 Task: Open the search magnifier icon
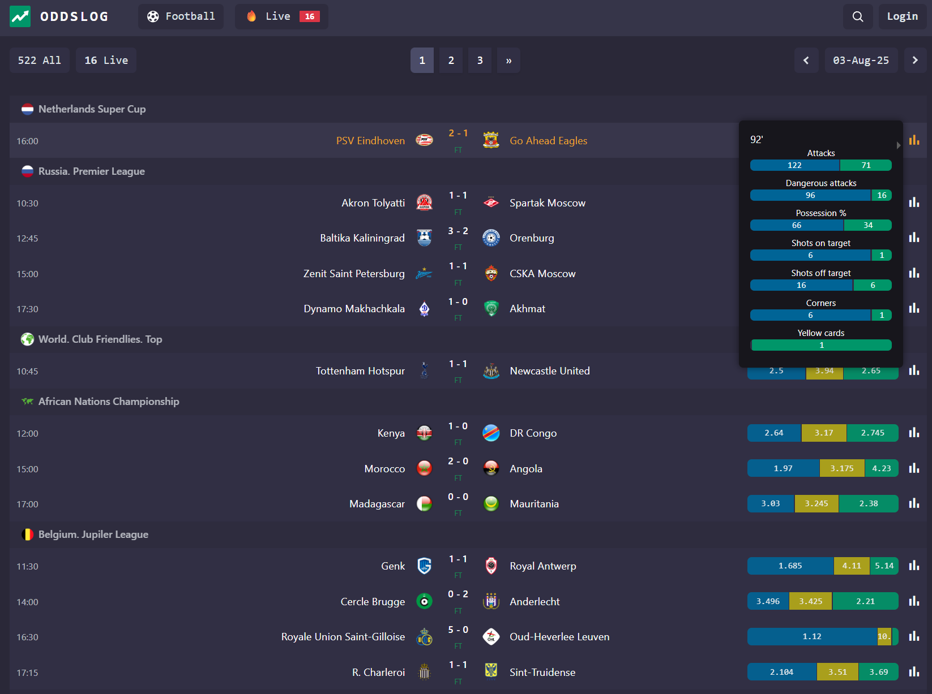click(858, 16)
